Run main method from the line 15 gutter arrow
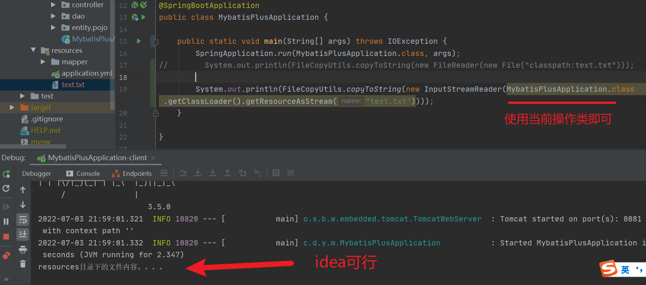 click(139, 41)
